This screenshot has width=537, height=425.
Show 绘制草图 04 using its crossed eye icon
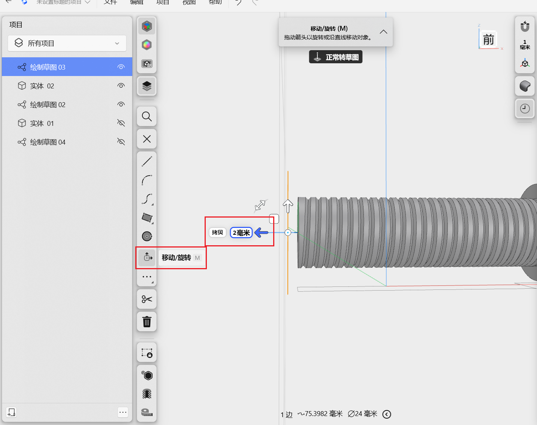tap(121, 142)
